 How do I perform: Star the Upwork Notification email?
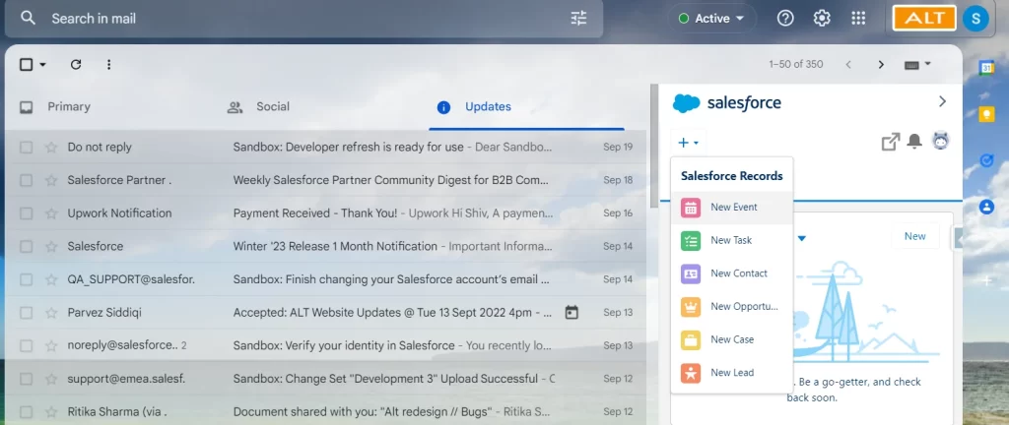click(x=51, y=213)
